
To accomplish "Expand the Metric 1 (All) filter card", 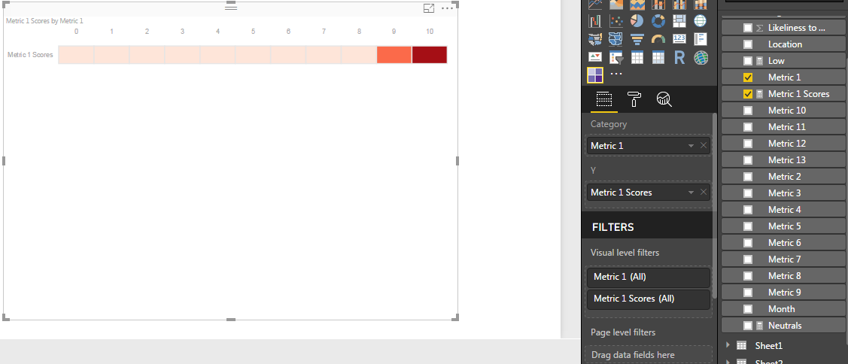I will pyautogui.click(x=649, y=278).
